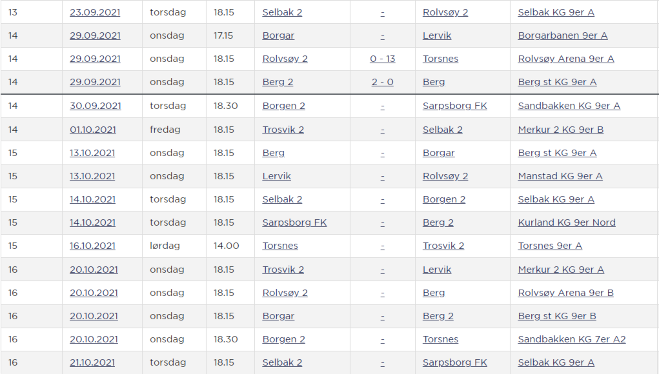The image size is (659, 374).
Task: Open Berg st KG 9er B venue
Action: [557, 316]
